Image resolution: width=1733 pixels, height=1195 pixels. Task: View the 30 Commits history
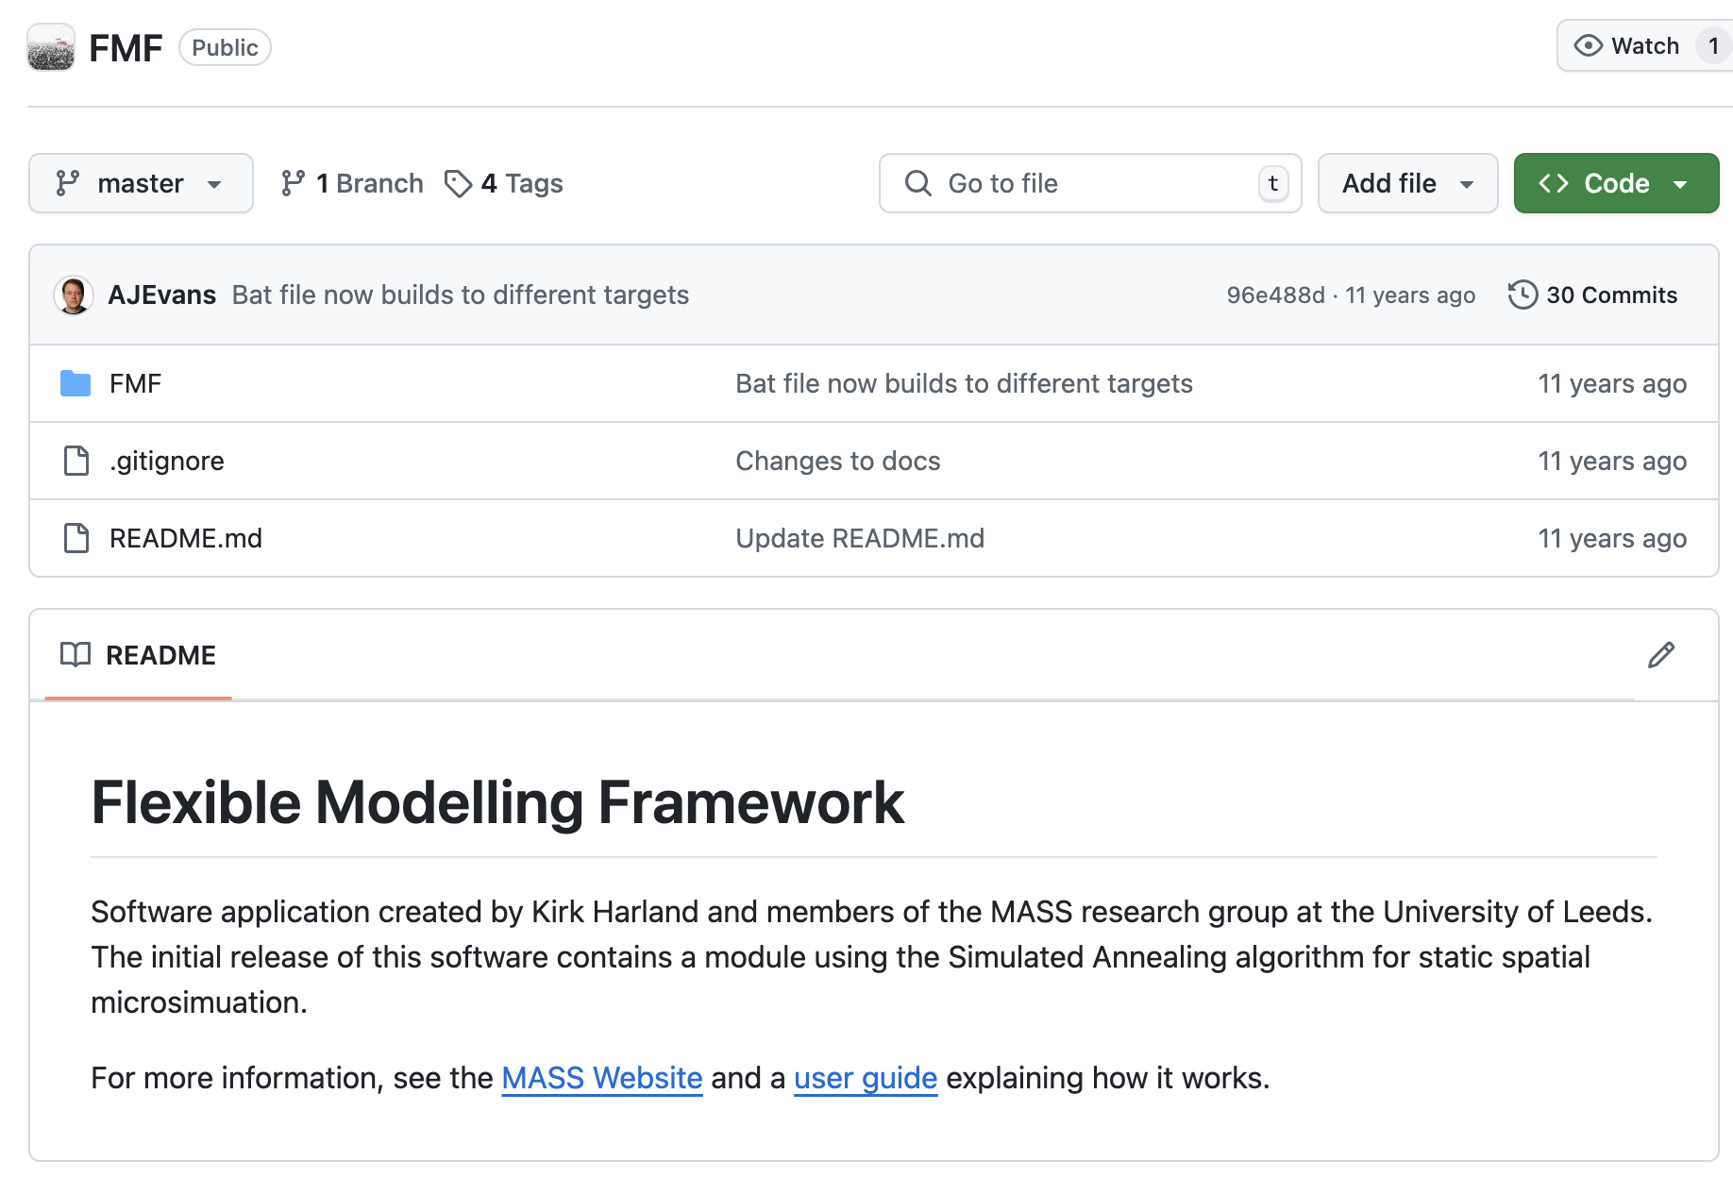click(x=1610, y=295)
